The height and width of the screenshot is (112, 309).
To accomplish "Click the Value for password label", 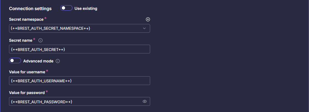I will [x=27, y=93].
